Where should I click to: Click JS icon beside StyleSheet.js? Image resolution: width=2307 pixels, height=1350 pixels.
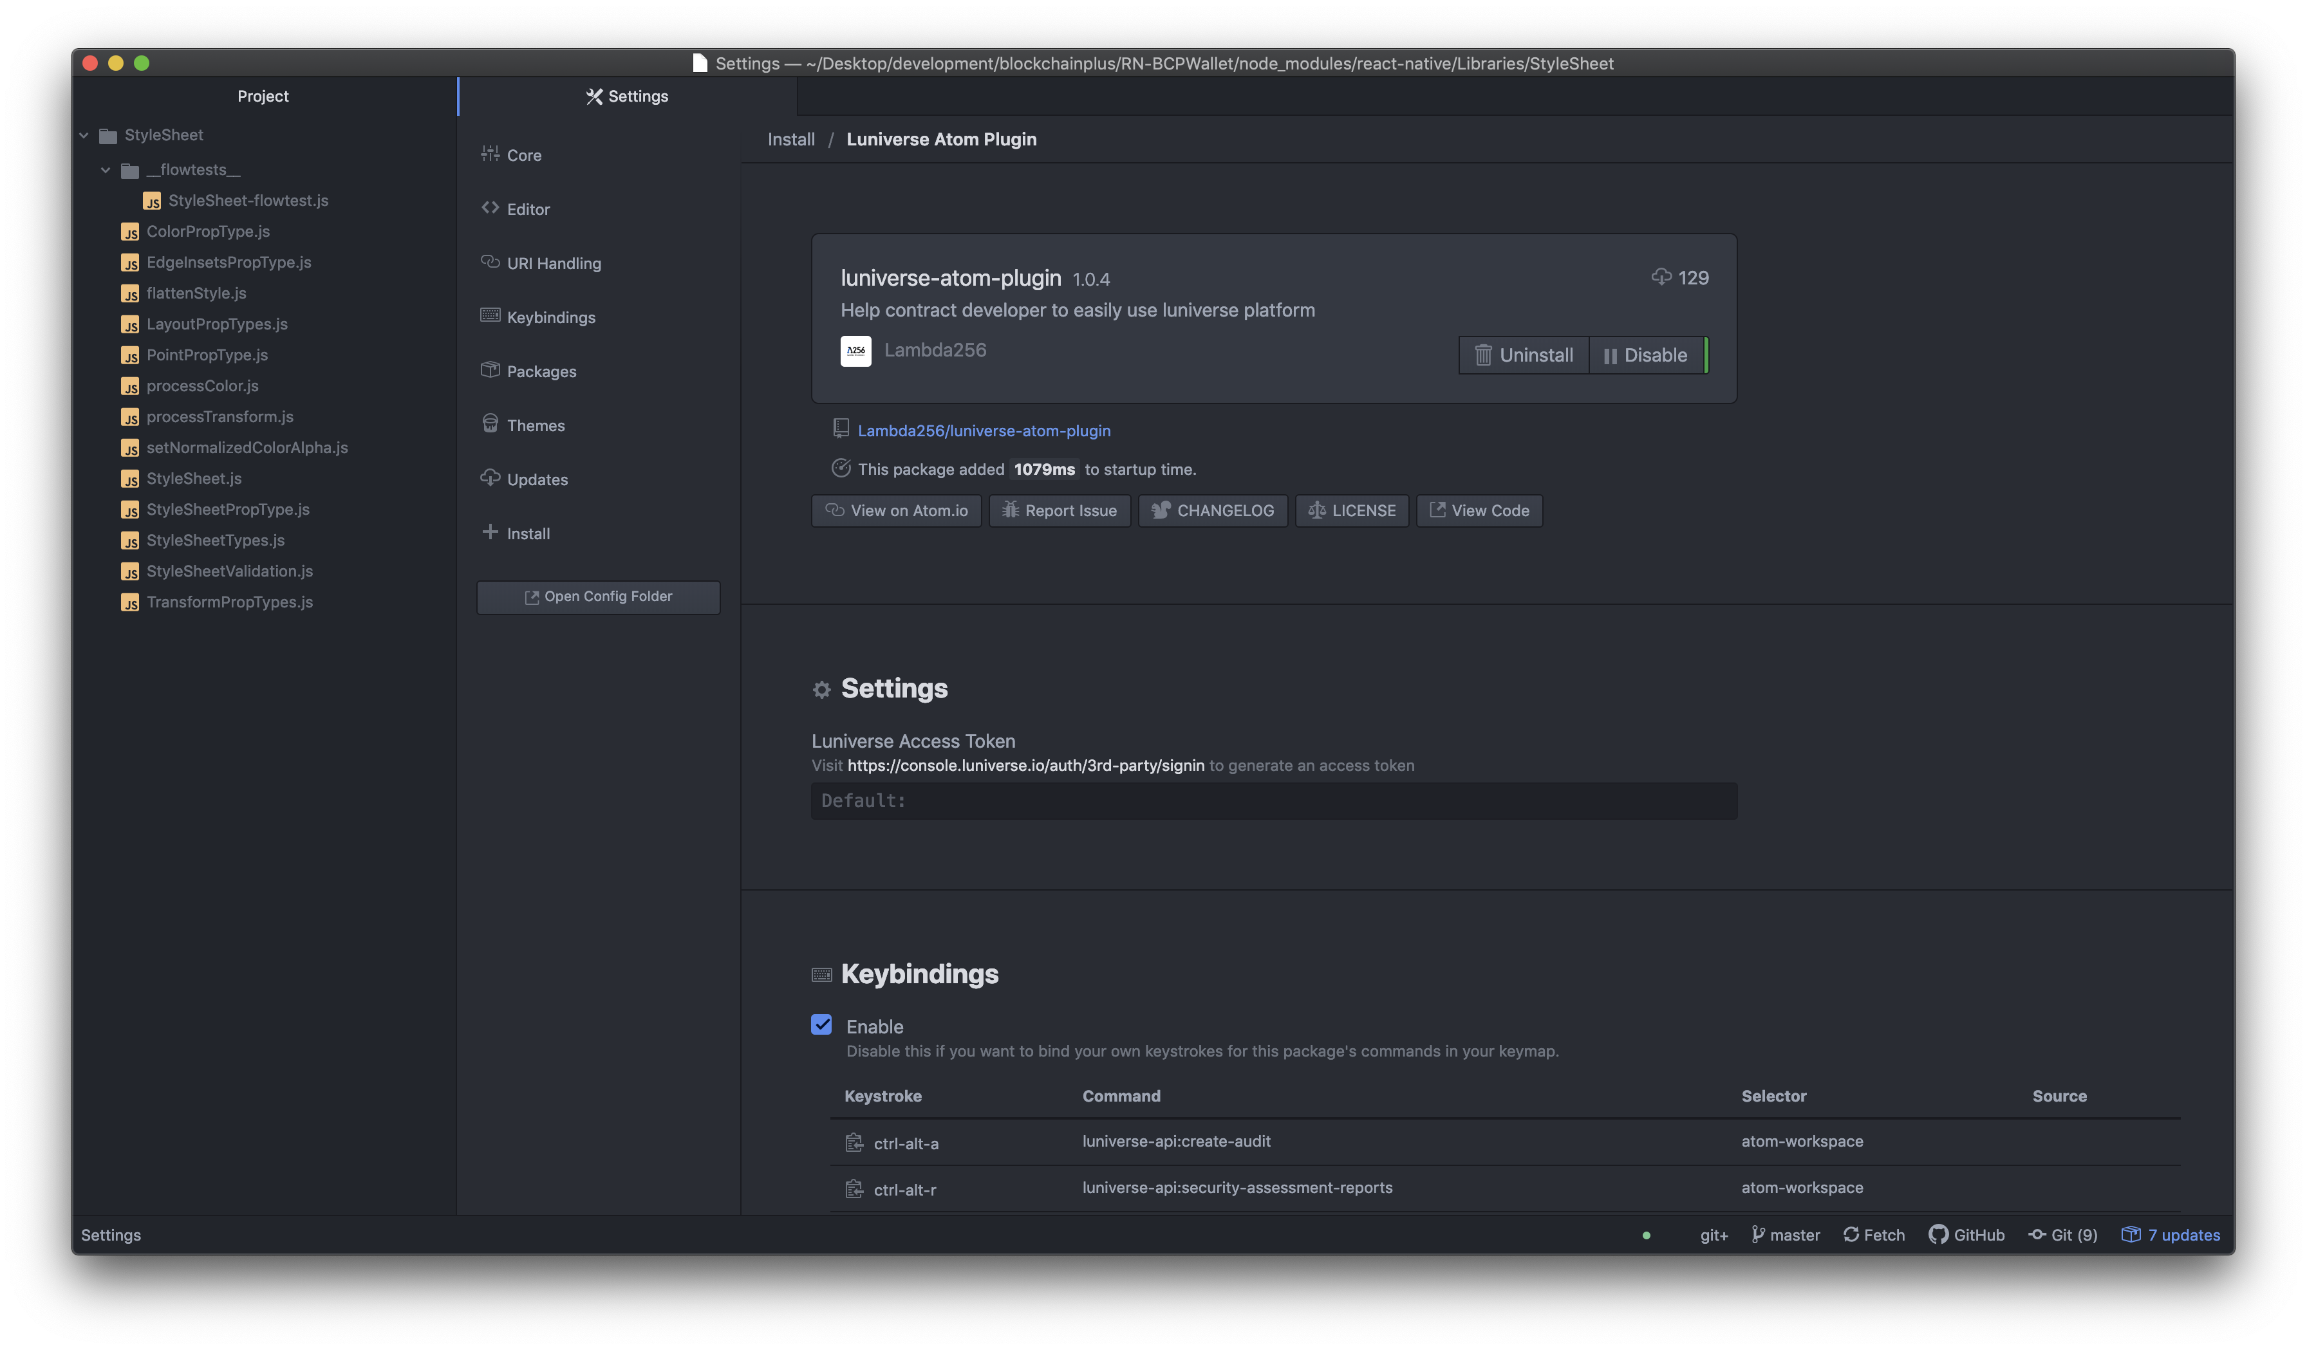[130, 479]
